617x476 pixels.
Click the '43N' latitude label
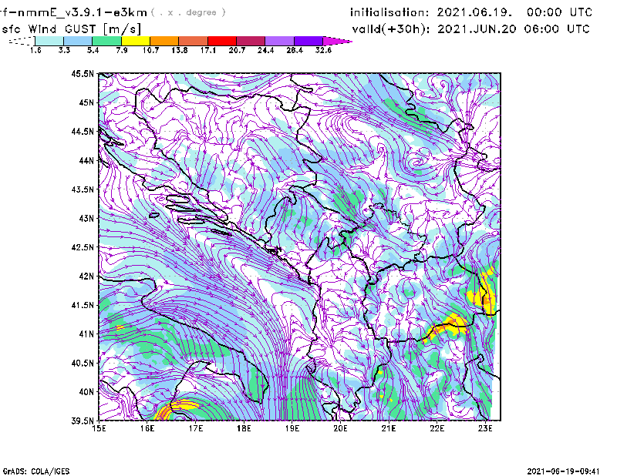coord(86,218)
